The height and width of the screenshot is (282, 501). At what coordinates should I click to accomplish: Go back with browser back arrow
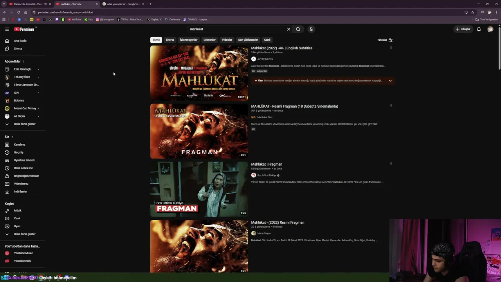click(x=4, y=12)
